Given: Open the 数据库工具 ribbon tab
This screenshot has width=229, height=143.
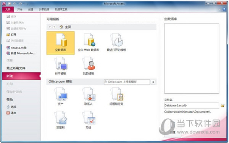Looking at the screenshot, I should (61, 9).
